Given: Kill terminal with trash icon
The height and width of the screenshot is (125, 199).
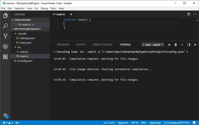Looking at the screenshot, I should pyautogui.click(x=176, y=45).
